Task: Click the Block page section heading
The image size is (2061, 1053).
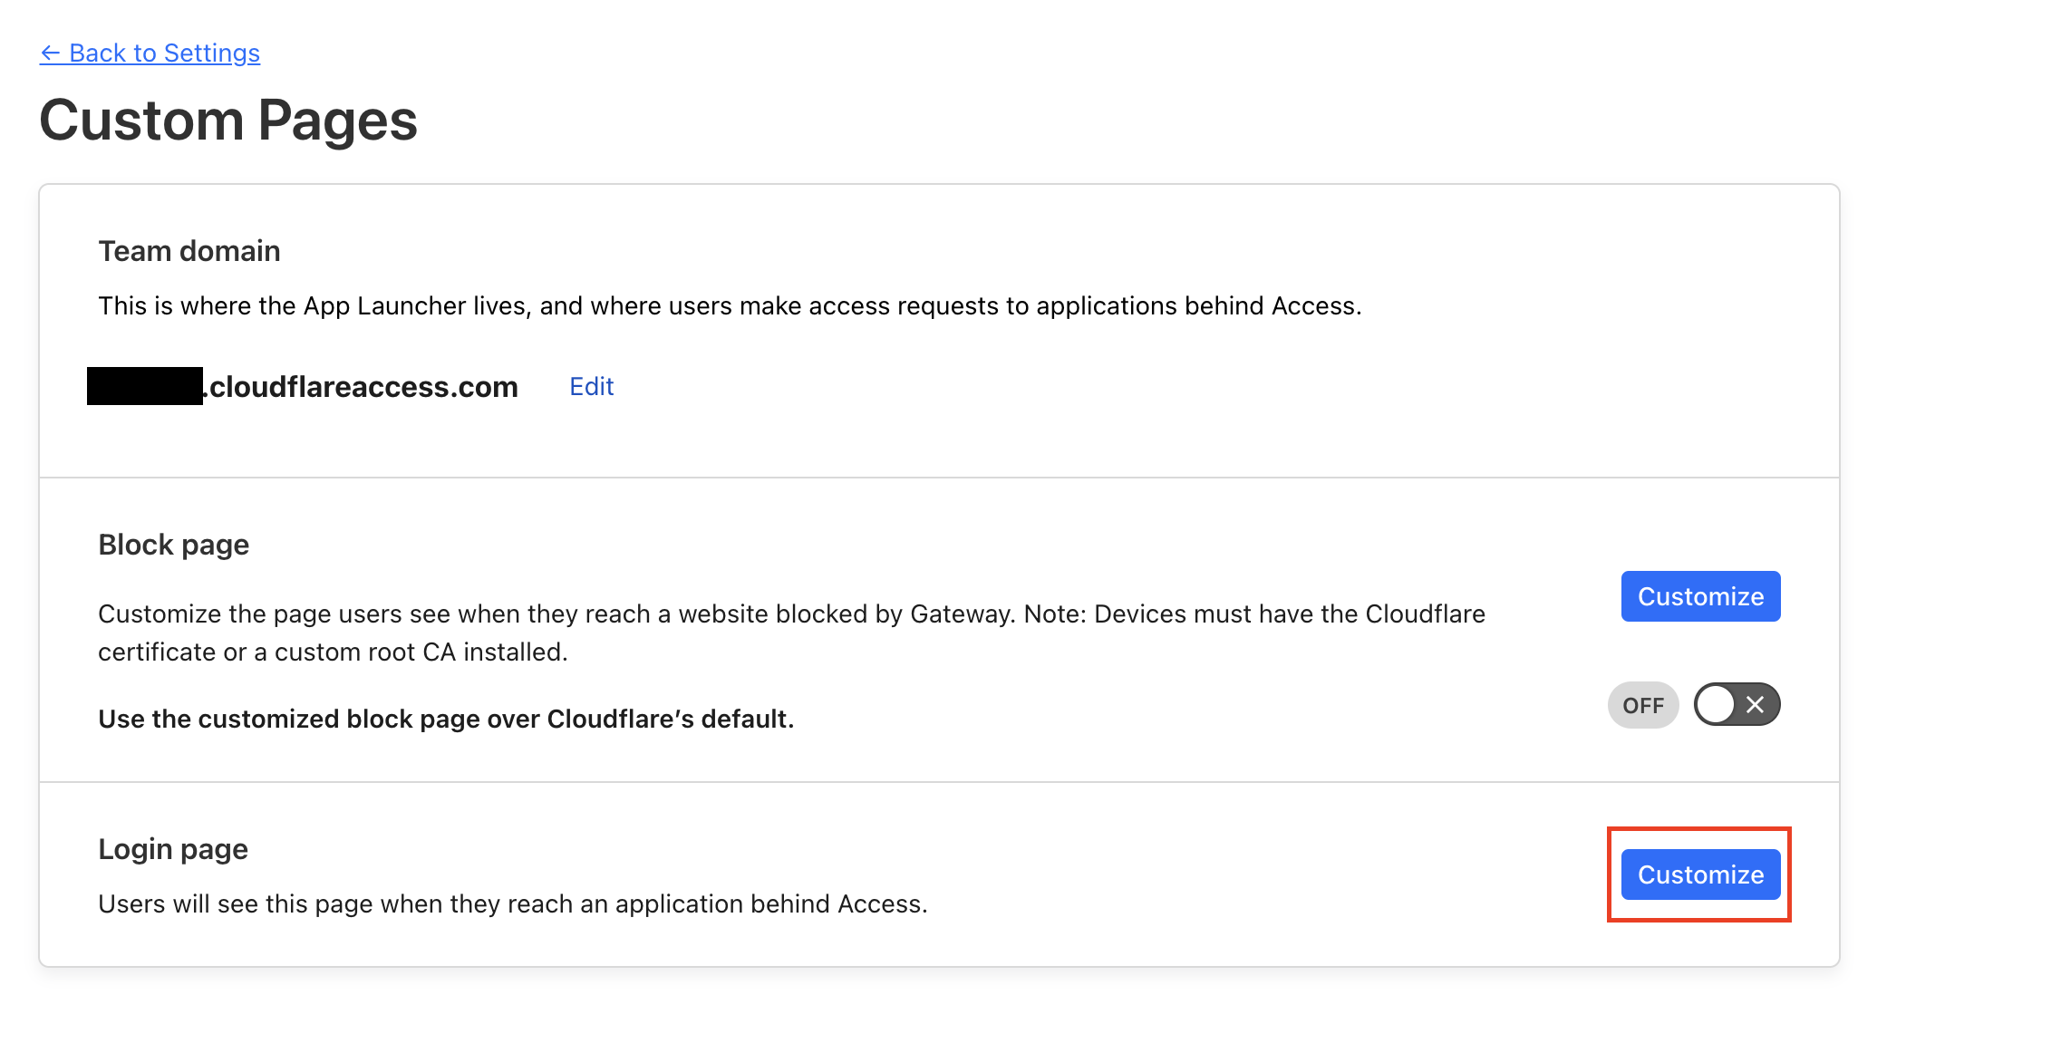Action: tap(173, 544)
